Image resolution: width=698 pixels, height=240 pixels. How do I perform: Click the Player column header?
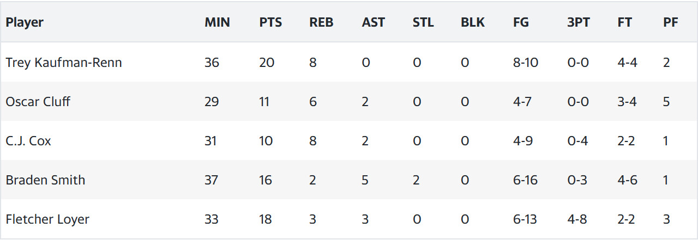tap(25, 23)
